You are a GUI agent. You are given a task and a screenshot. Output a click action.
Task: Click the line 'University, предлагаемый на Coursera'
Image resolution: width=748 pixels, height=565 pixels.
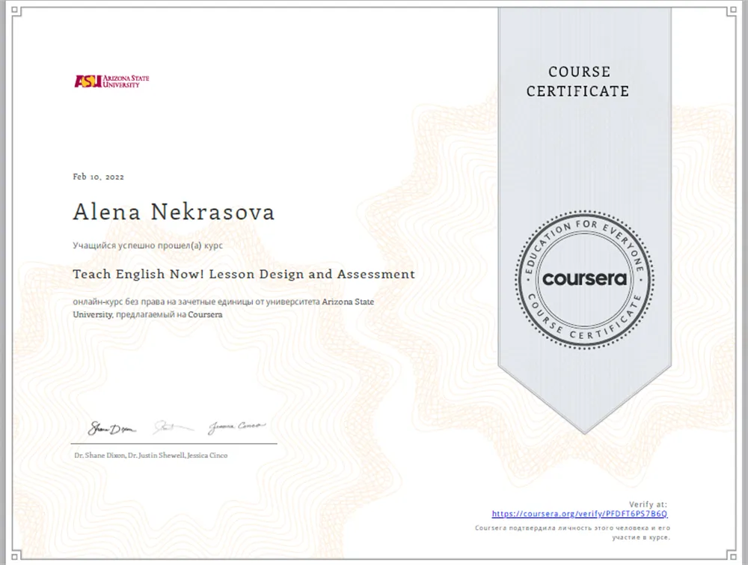[x=147, y=314]
